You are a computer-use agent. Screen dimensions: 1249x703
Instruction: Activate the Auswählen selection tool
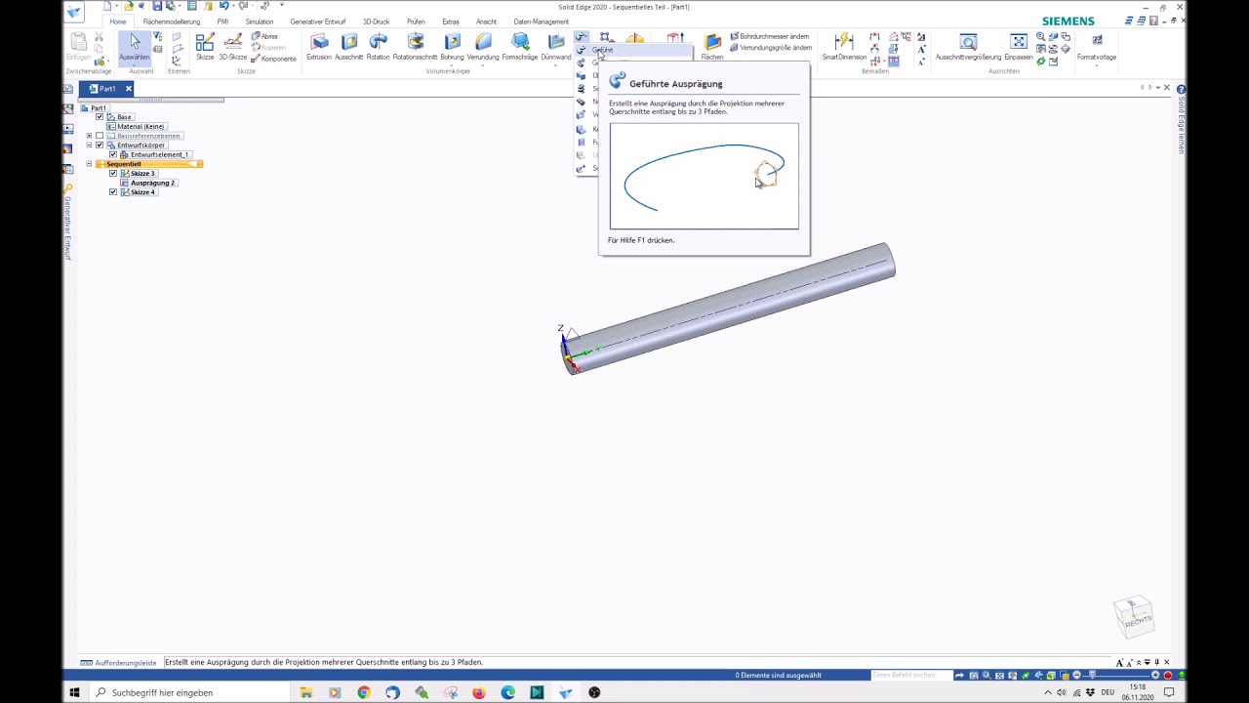[x=135, y=47]
